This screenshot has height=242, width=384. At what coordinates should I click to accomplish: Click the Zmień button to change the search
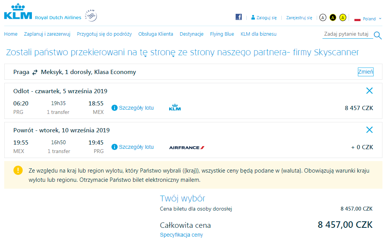[x=366, y=72]
